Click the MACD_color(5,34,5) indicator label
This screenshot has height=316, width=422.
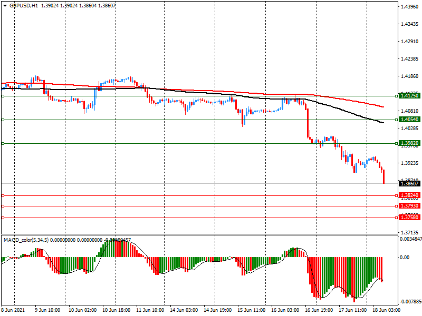(x=26, y=240)
